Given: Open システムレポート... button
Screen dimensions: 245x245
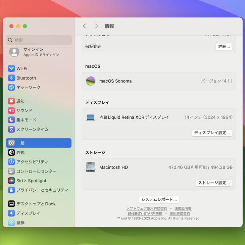Looking at the screenshot, I should (x=159, y=200).
